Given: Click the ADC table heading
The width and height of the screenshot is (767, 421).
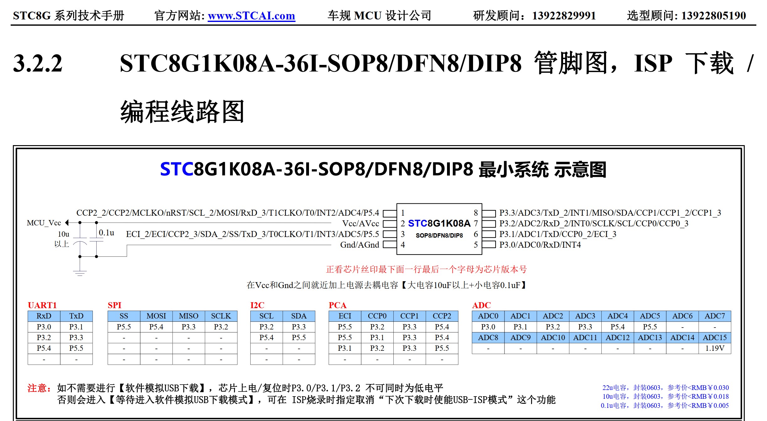Looking at the screenshot, I should coord(482,305).
